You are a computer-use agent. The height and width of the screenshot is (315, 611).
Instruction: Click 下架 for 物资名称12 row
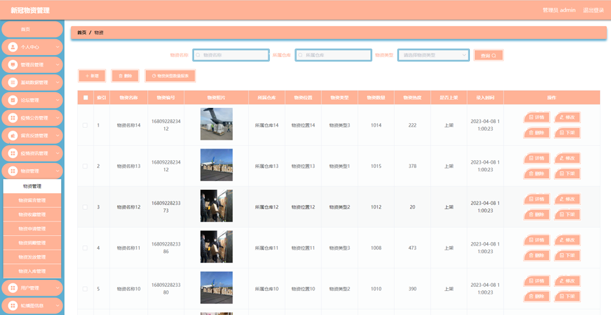click(568, 215)
